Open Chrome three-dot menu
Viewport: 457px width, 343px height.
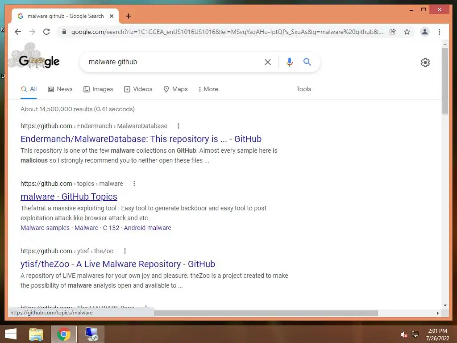click(439, 32)
